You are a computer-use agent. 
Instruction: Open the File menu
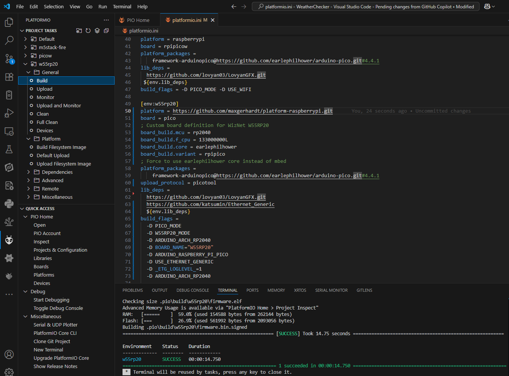pyautogui.click(x=20, y=6)
